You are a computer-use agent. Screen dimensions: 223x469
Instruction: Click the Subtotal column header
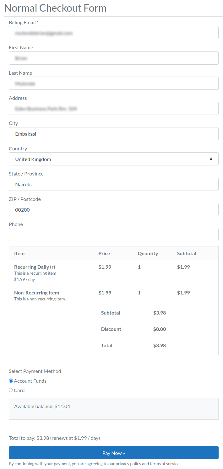coord(186,253)
